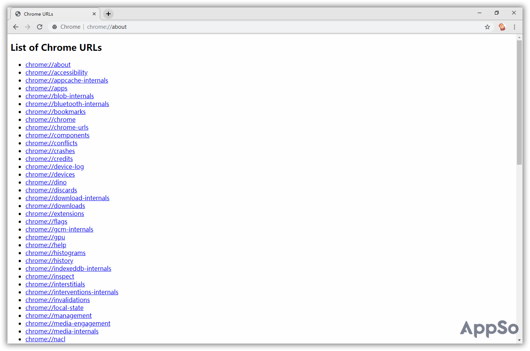Open the chrome://interventions-internals link
Viewport: 530px width, 351px height.
pos(72,292)
